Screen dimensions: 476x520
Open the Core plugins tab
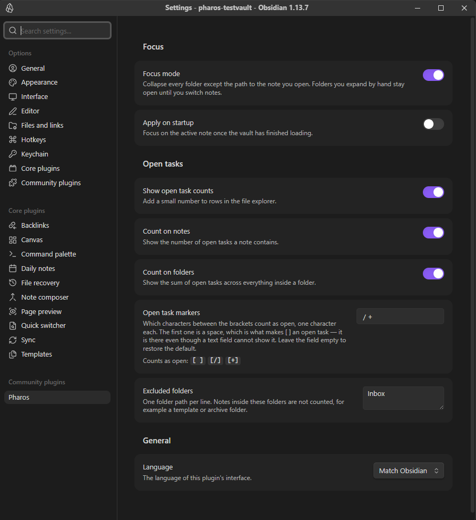[x=57, y=169]
